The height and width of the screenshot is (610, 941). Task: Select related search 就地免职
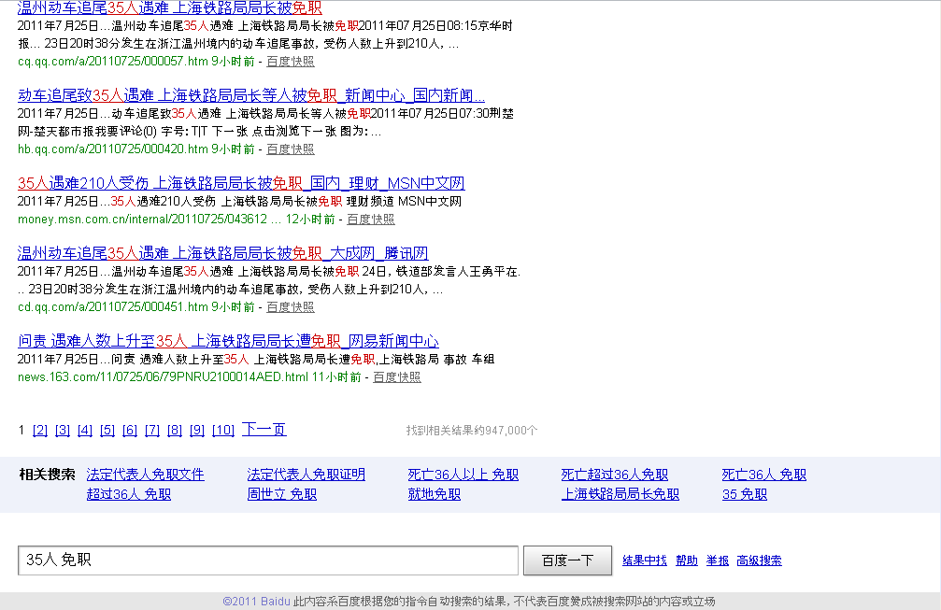tap(435, 494)
